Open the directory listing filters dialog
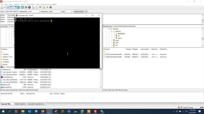The height and width of the screenshot is (114, 204). (x=40, y=7)
